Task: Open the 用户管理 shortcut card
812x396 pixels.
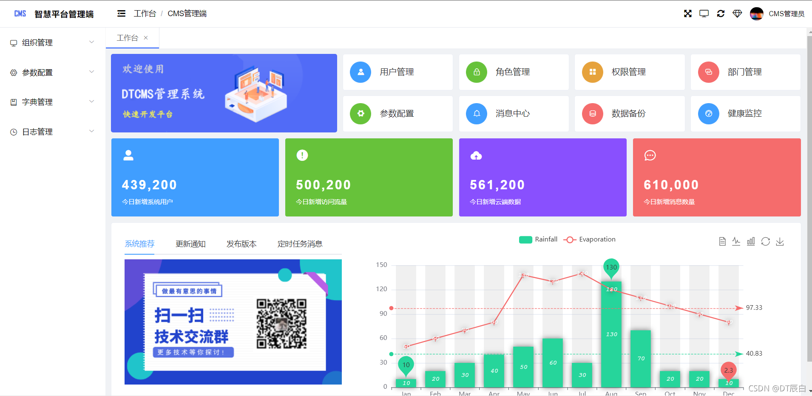Action: (397, 72)
